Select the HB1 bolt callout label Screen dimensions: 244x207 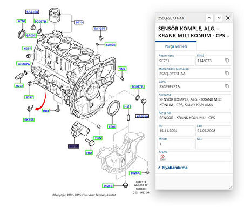pos(46,111)
